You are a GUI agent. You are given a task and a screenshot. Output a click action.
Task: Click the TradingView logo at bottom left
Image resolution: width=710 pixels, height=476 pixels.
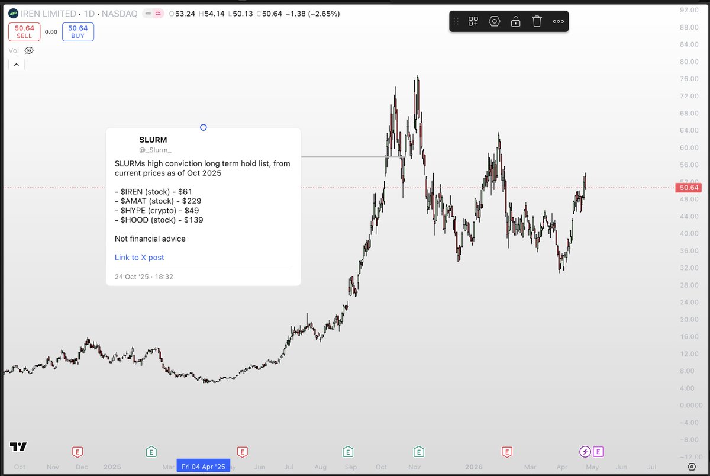click(18, 447)
